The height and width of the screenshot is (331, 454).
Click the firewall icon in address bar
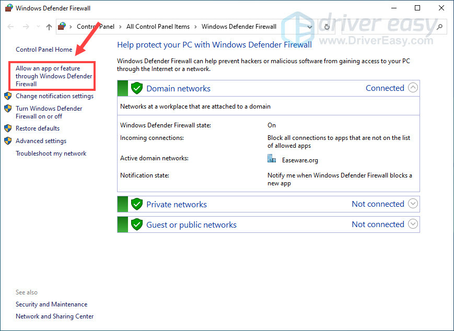click(x=61, y=27)
